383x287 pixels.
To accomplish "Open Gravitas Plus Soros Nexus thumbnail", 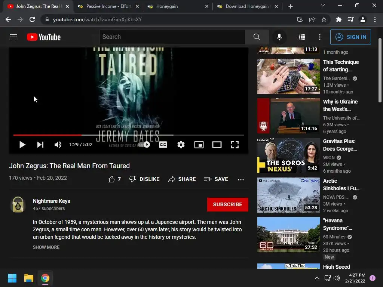I will 288,155.
